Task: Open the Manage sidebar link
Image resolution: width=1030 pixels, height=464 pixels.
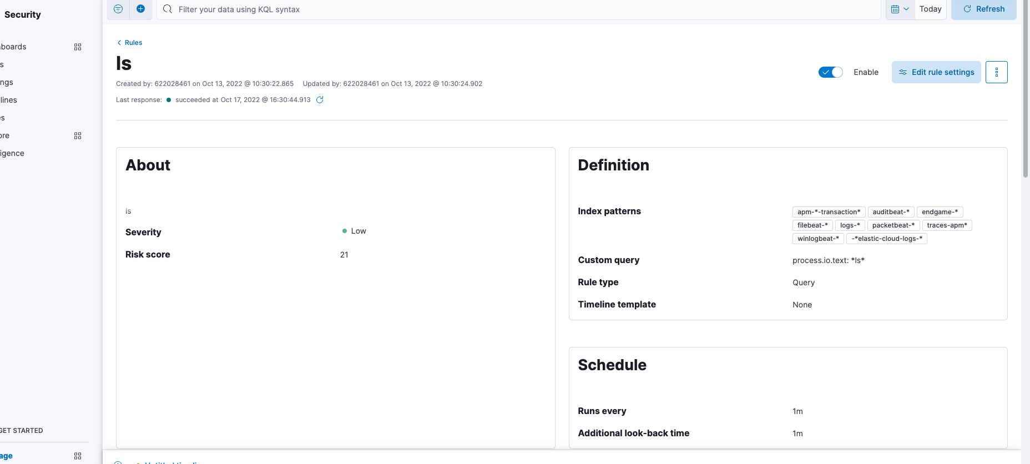Action: pyautogui.click(x=6, y=456)
